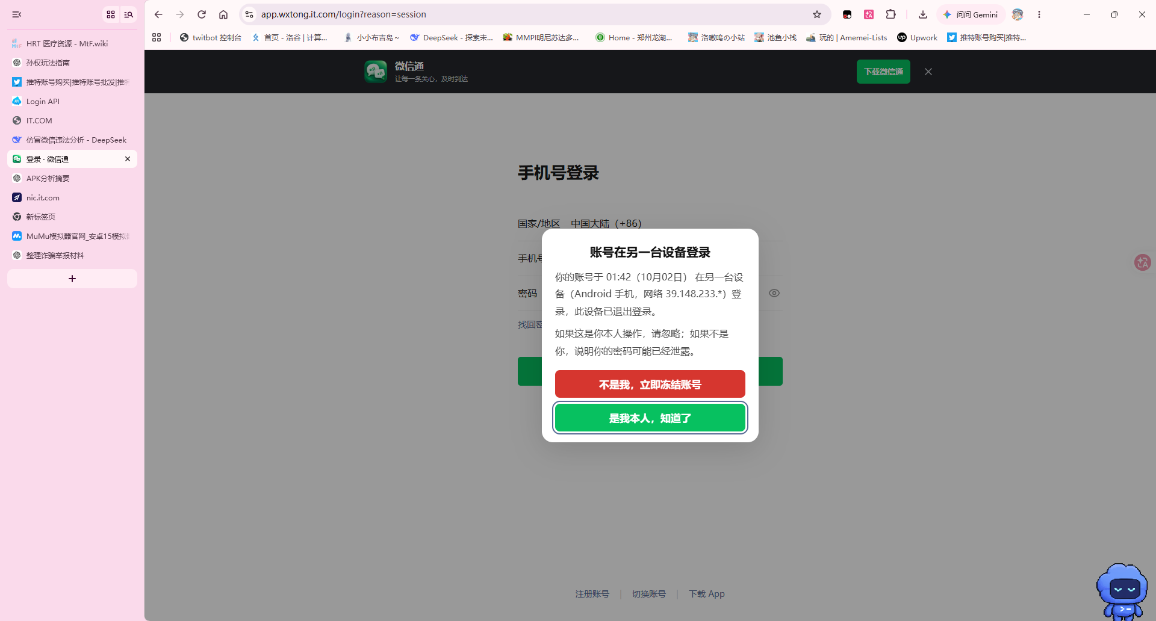Select the 国家/地区 中国大陆 (+86) selector
This screenshot has height=621, width=1156.
650,223
